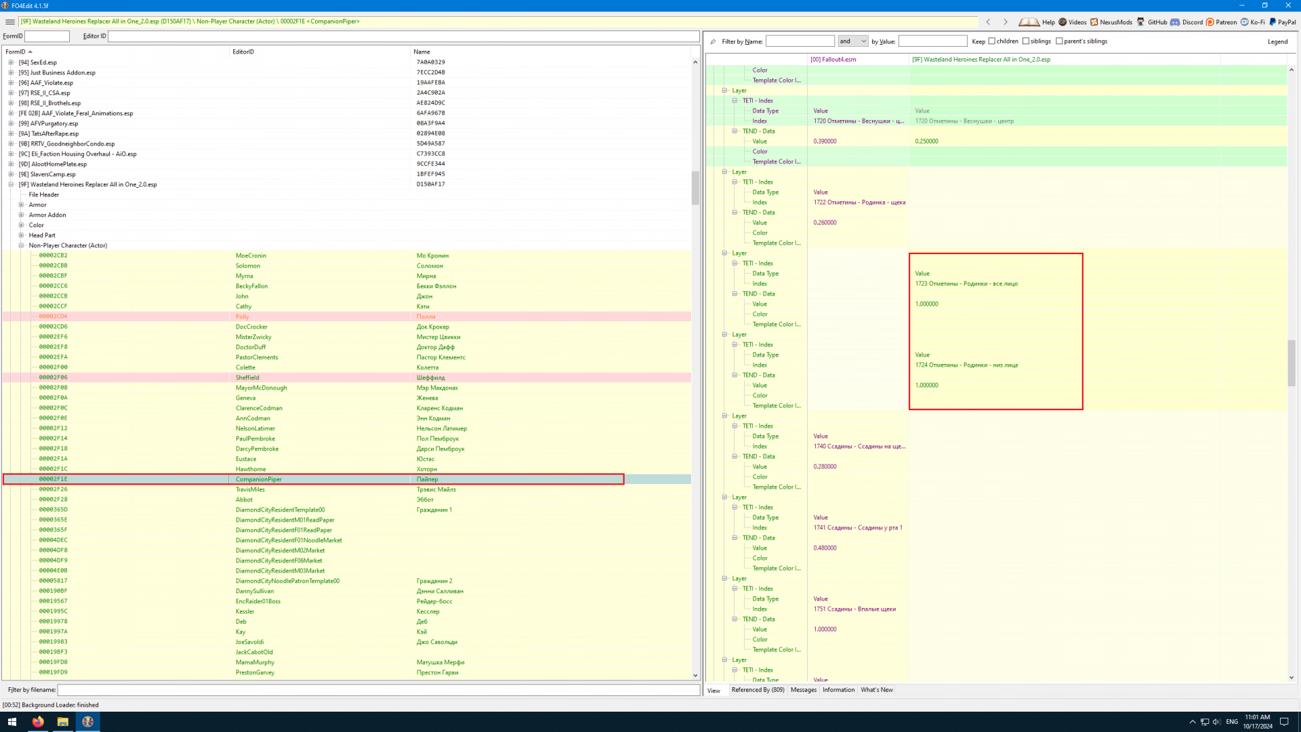Open the and/or filter dropdown
Viewport: 1301px width, 732px height.
point(852,41)
